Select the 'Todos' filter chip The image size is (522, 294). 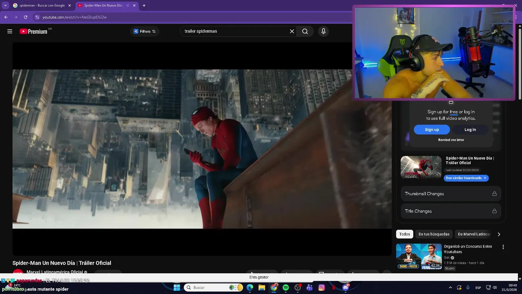pos(405,234)
